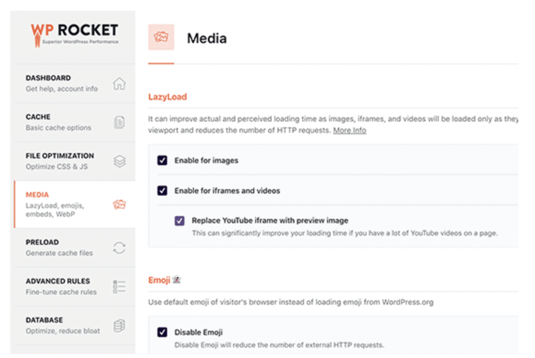The image size is (535, 358).
Task: Click the Media images icon in sidebar
Action: [x=119, y=204]
